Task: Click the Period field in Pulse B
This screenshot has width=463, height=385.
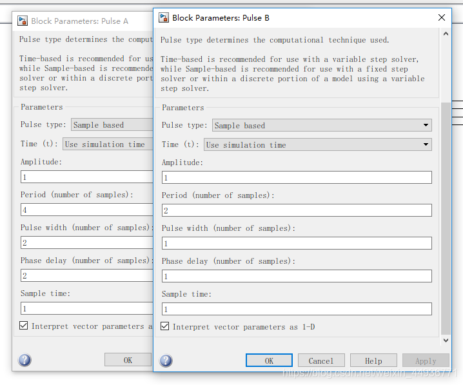Action: (x=297, y=210)
